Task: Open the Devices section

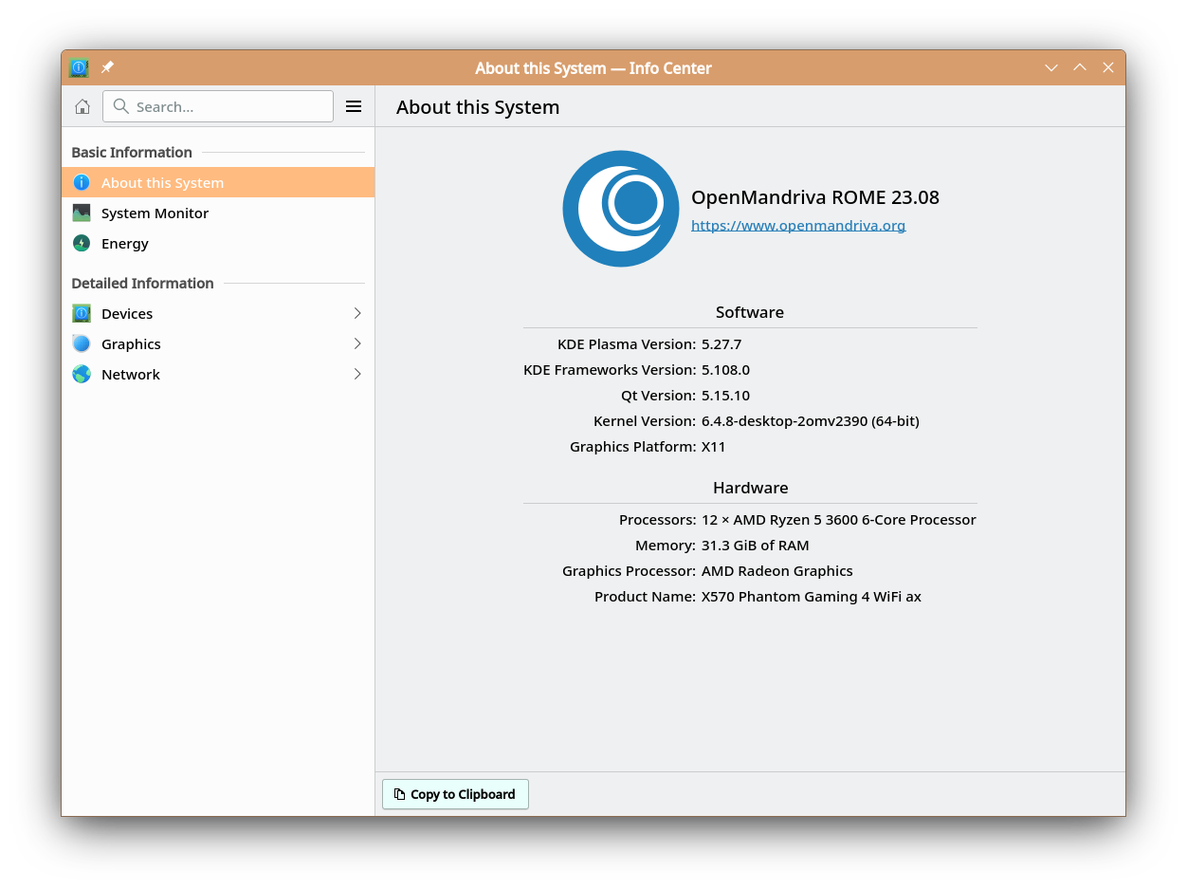Action: pos(218,313)
